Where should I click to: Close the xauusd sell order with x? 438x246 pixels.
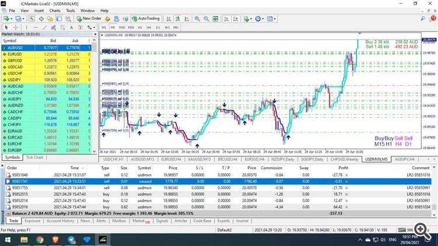click(x=346, y=182)
